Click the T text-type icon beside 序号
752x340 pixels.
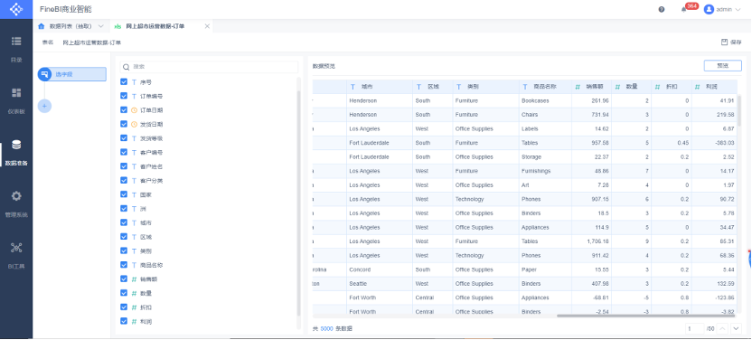click(135, 82)
